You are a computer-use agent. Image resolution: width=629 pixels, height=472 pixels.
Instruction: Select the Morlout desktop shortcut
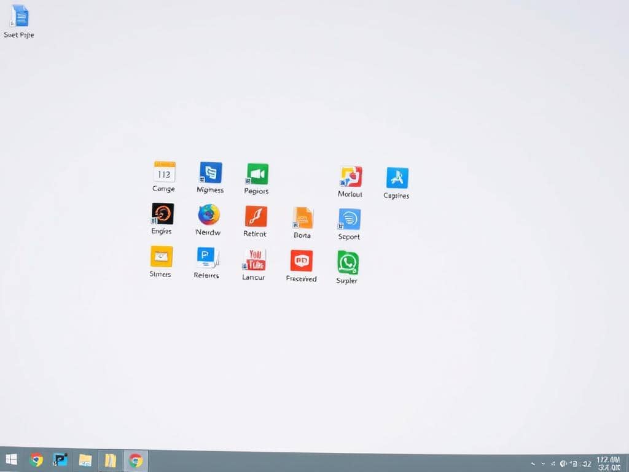click(x=351, y=176)
